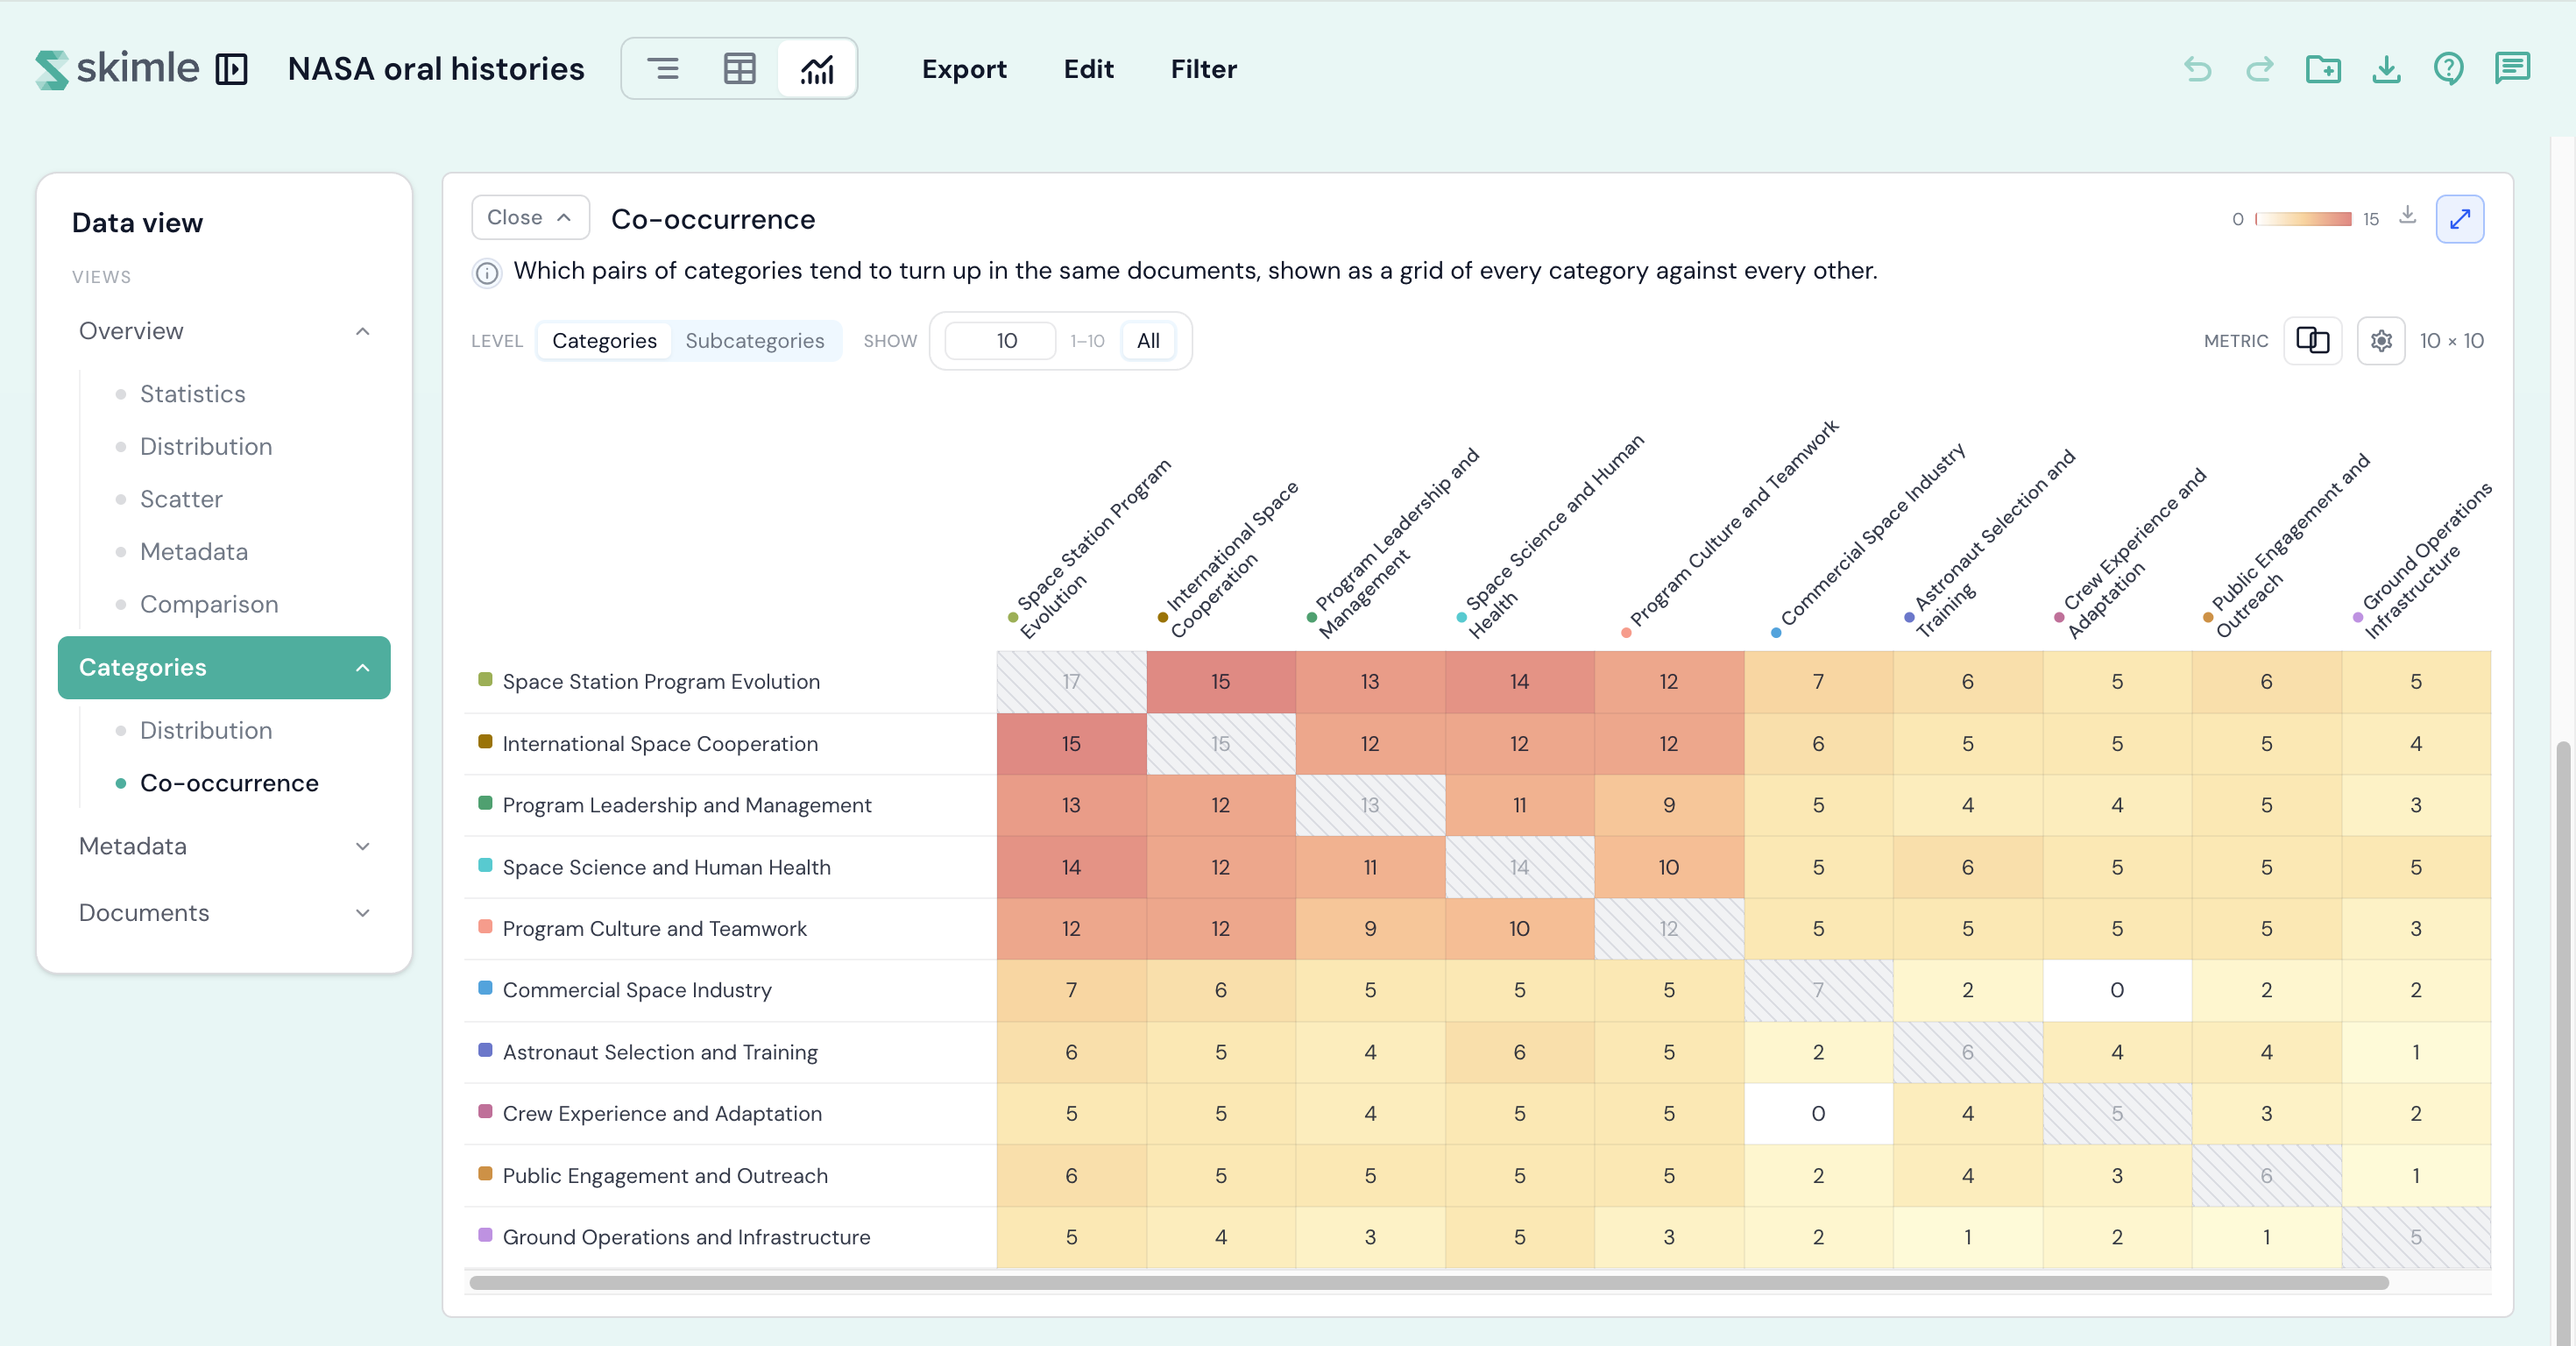
Task: Download the co-occurrence chart via small arrow icon
Action: [x=2408, y=216]
